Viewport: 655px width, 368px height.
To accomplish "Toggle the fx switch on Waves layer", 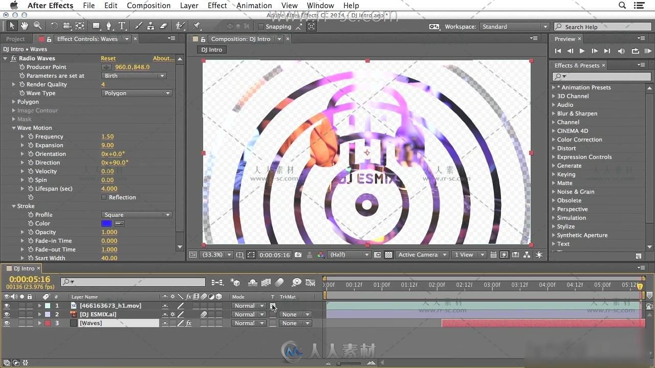I will pos(188,323).
